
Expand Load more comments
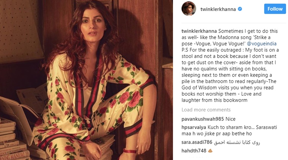pyautogui.click(x=206, y=110)
